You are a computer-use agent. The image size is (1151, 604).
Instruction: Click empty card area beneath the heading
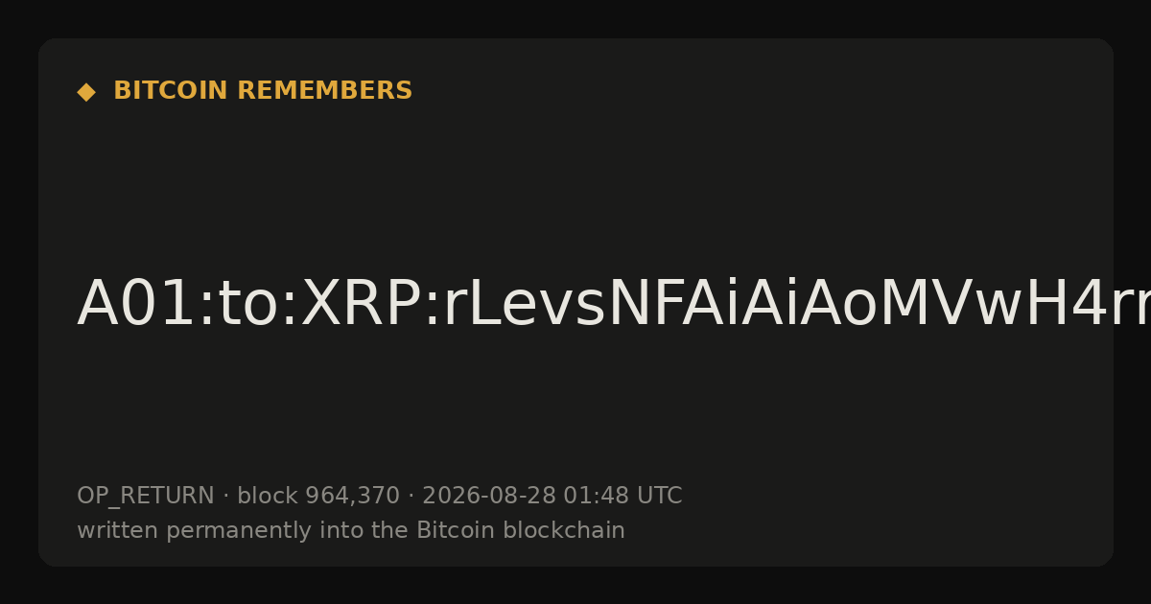(x=575, y=182)
